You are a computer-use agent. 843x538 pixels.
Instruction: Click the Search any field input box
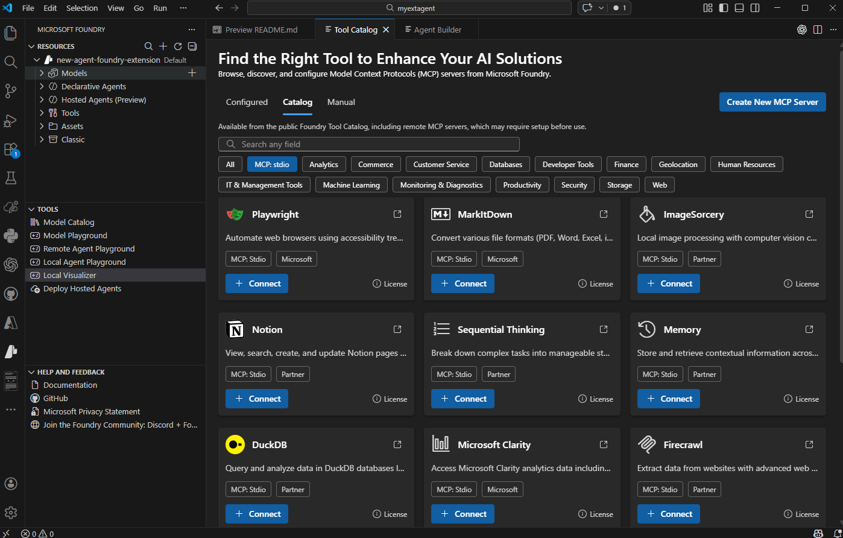point(369,144)
